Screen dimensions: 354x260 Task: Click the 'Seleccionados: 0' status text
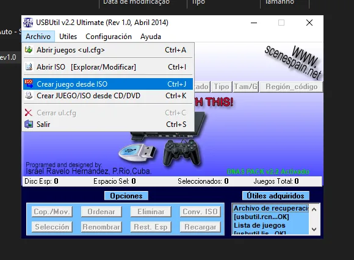[x=203, y=181]
